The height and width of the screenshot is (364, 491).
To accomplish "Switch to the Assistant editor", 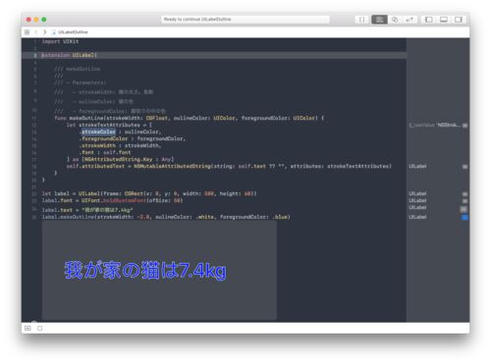I will pos(395,20).
